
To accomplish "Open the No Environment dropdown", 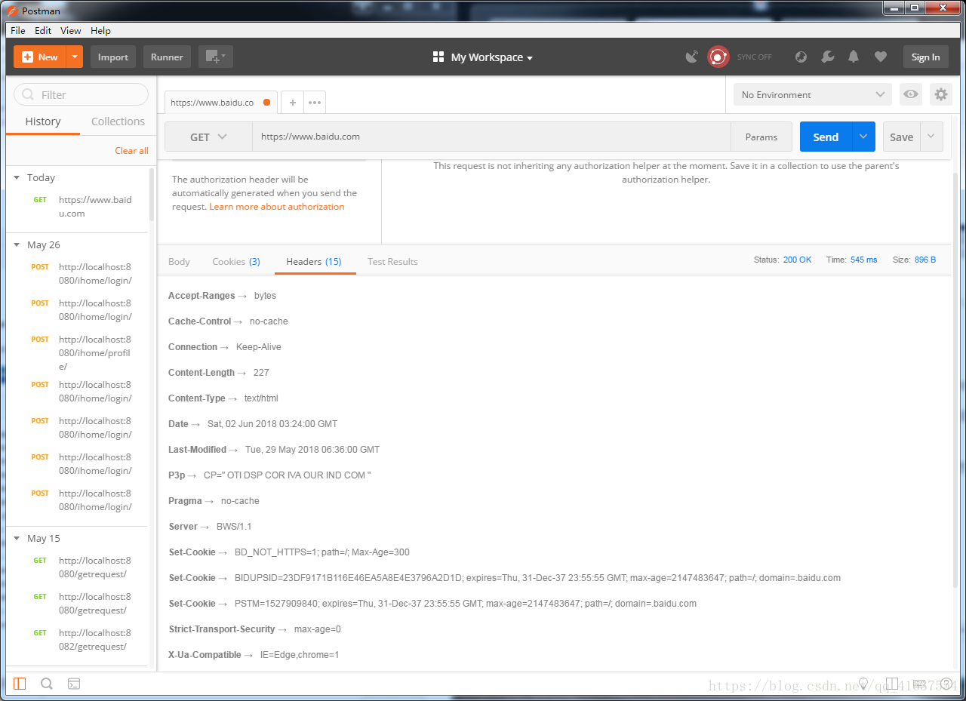I will pos(812,94).
